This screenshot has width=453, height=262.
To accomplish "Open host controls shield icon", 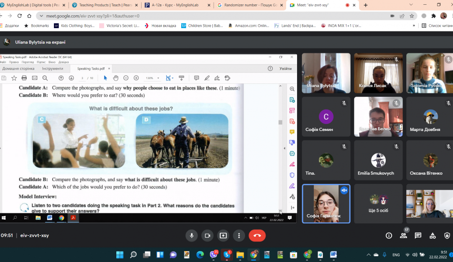I will (x=447, y=235).
